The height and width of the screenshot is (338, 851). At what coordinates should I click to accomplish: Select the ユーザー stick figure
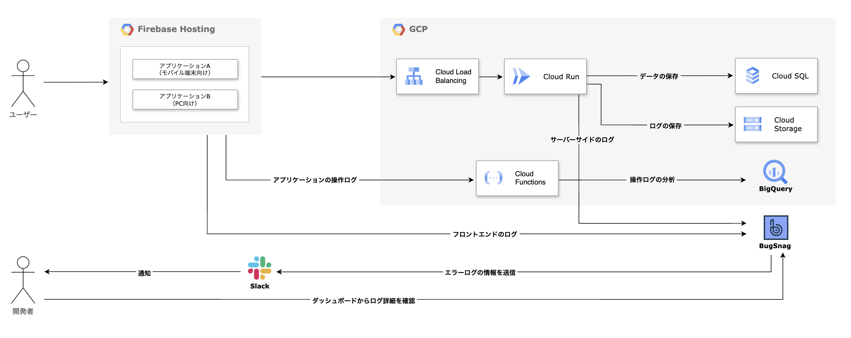pos(23,83)
